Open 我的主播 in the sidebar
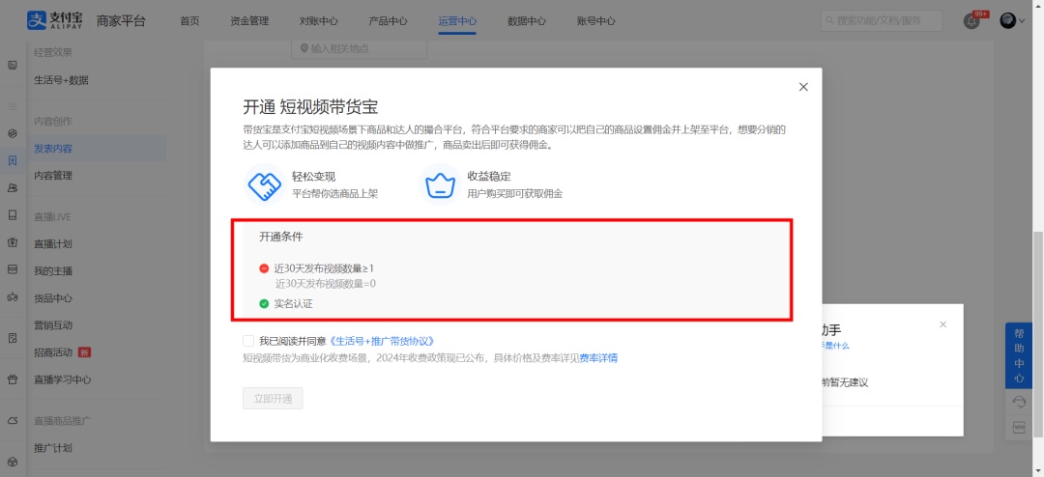 [53, 271]
